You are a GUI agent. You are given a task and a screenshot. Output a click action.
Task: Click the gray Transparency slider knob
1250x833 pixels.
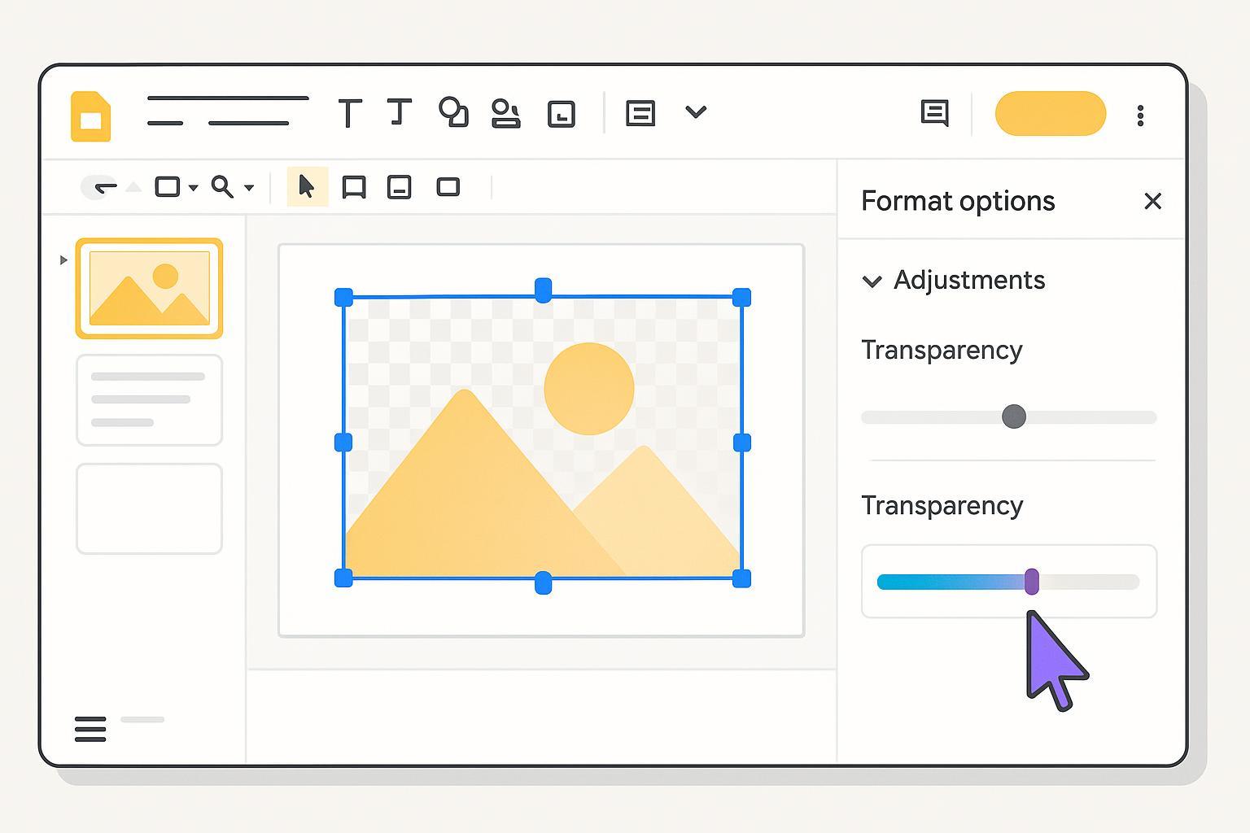pos(1013,416)
